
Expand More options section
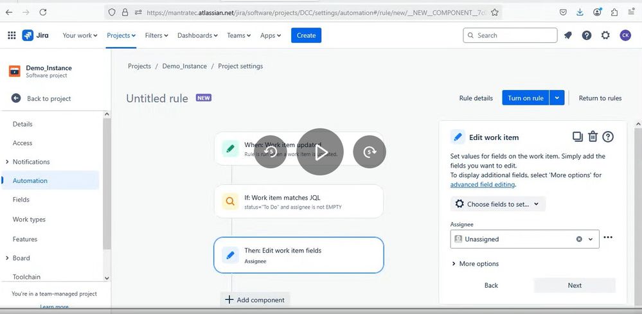coord(475,264)
